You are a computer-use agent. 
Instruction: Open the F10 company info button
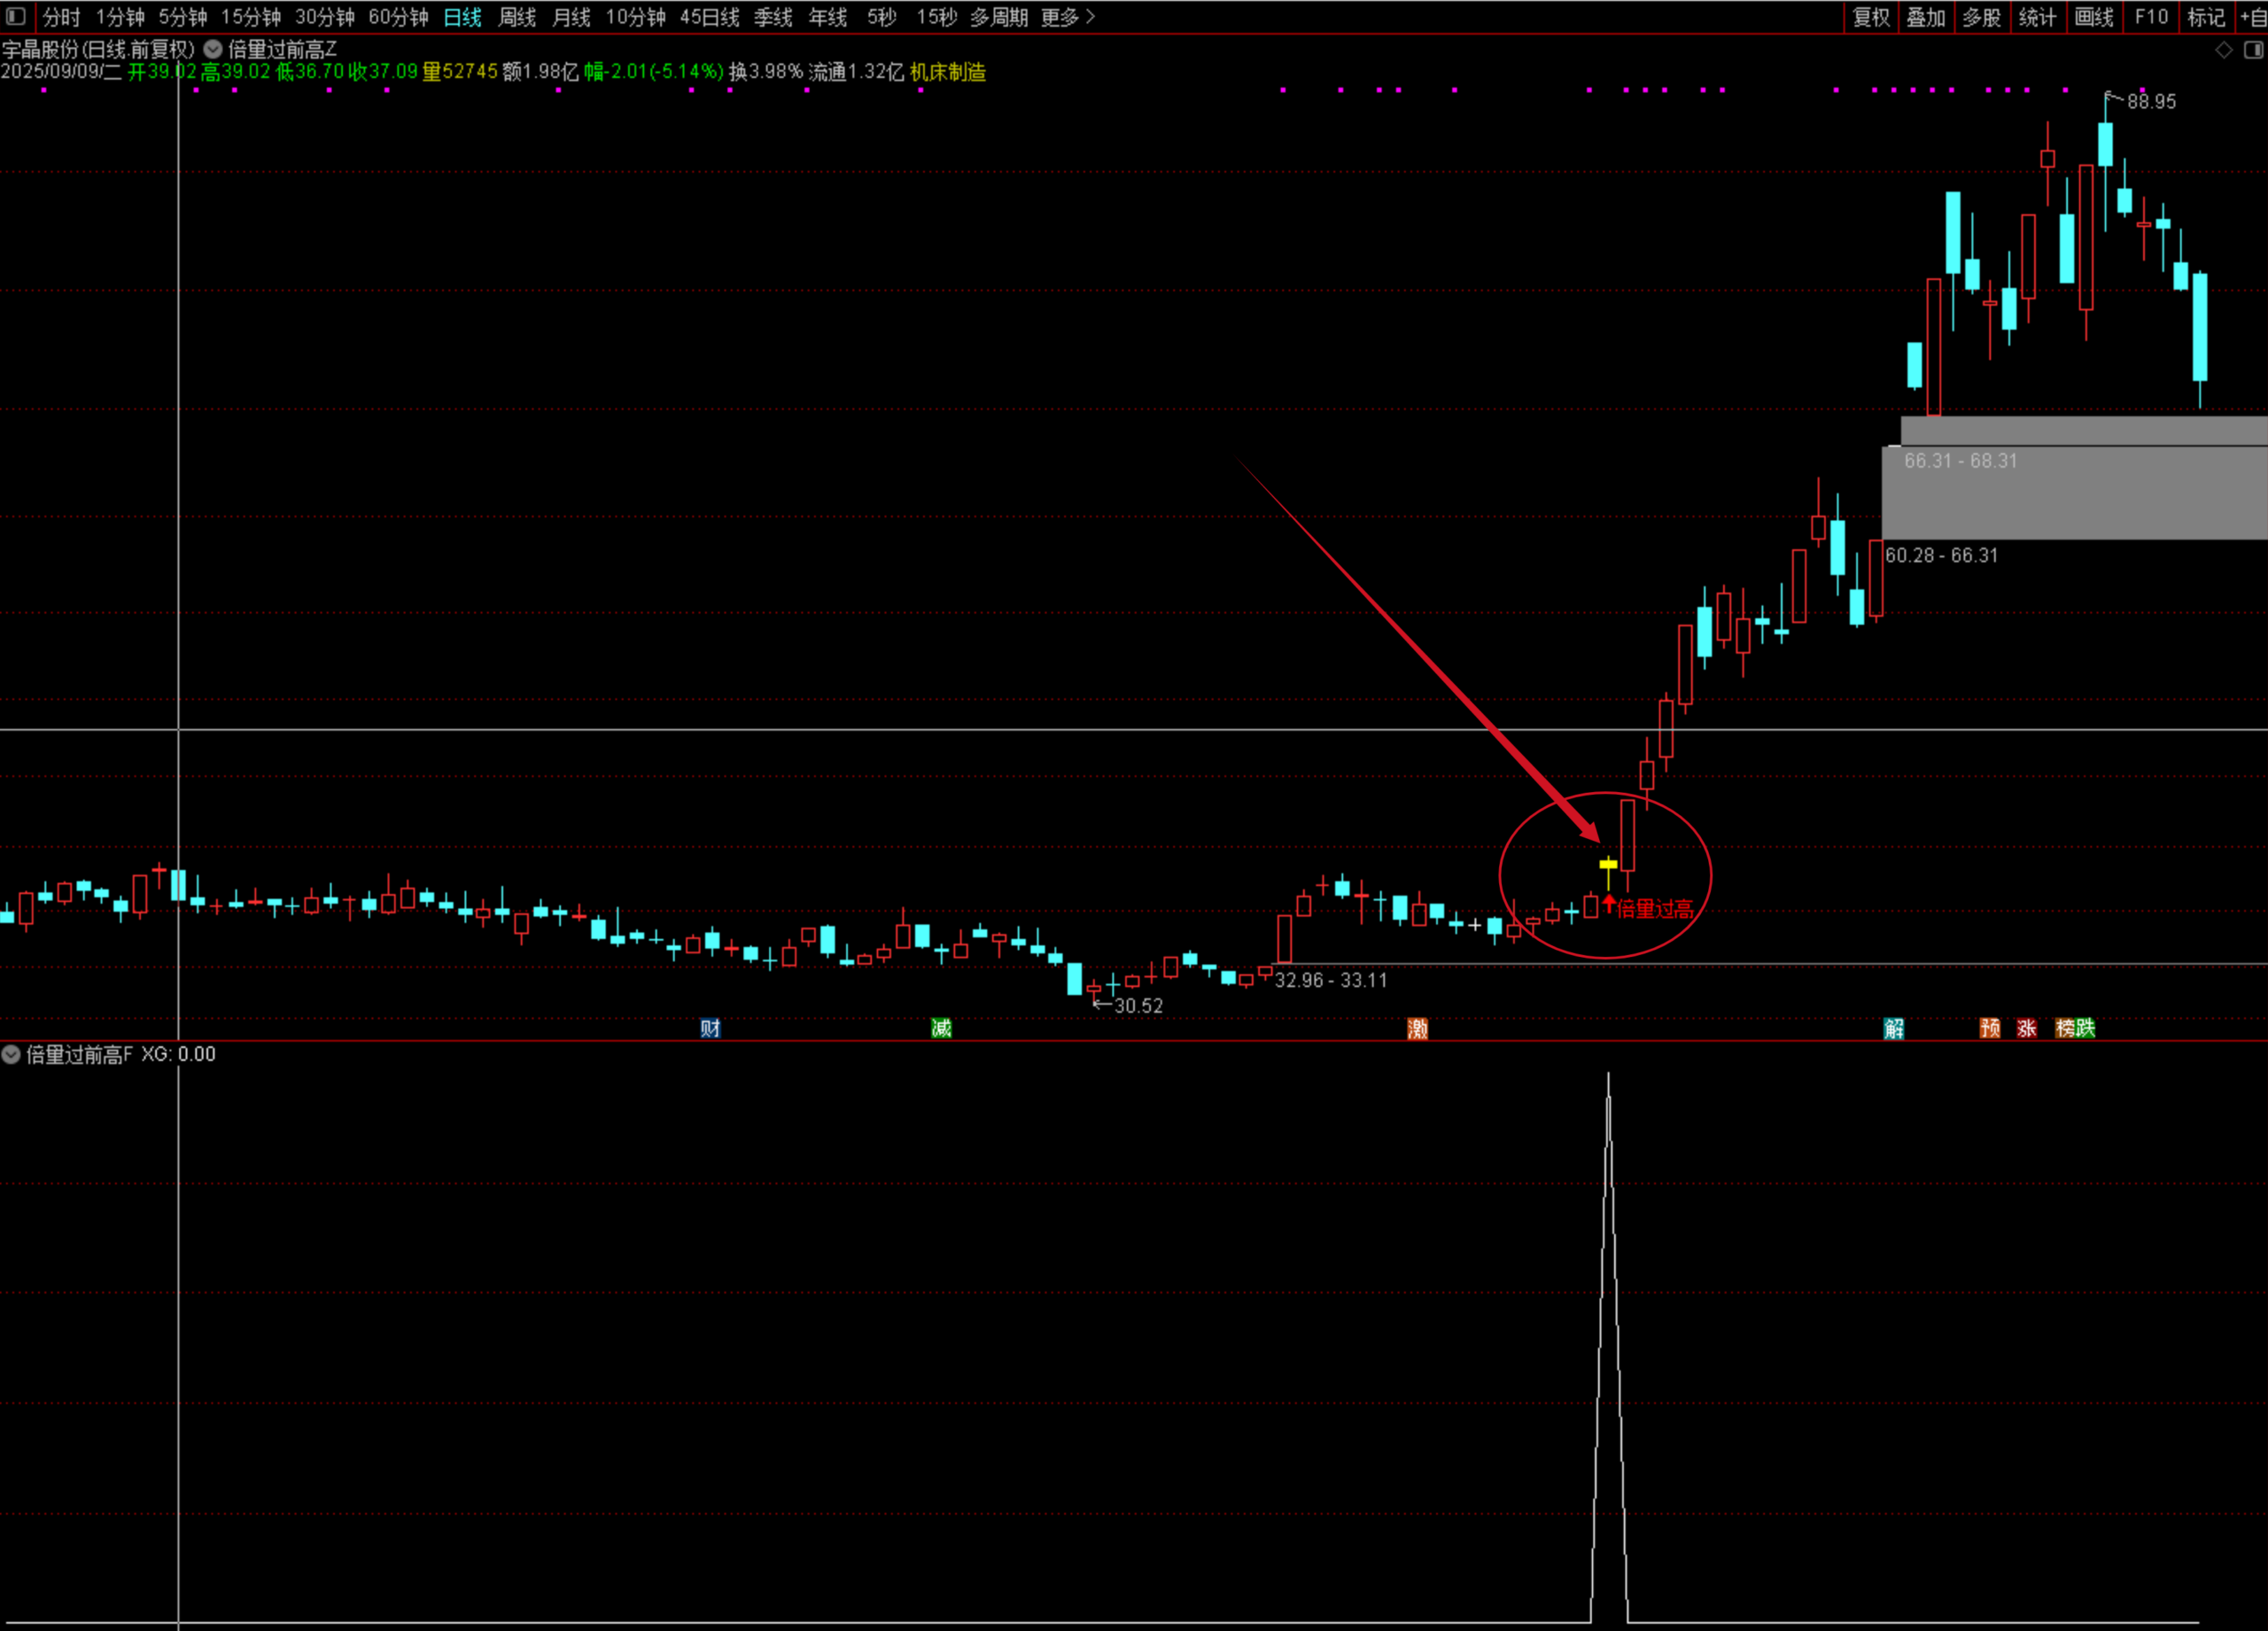tap(2151, 17)
